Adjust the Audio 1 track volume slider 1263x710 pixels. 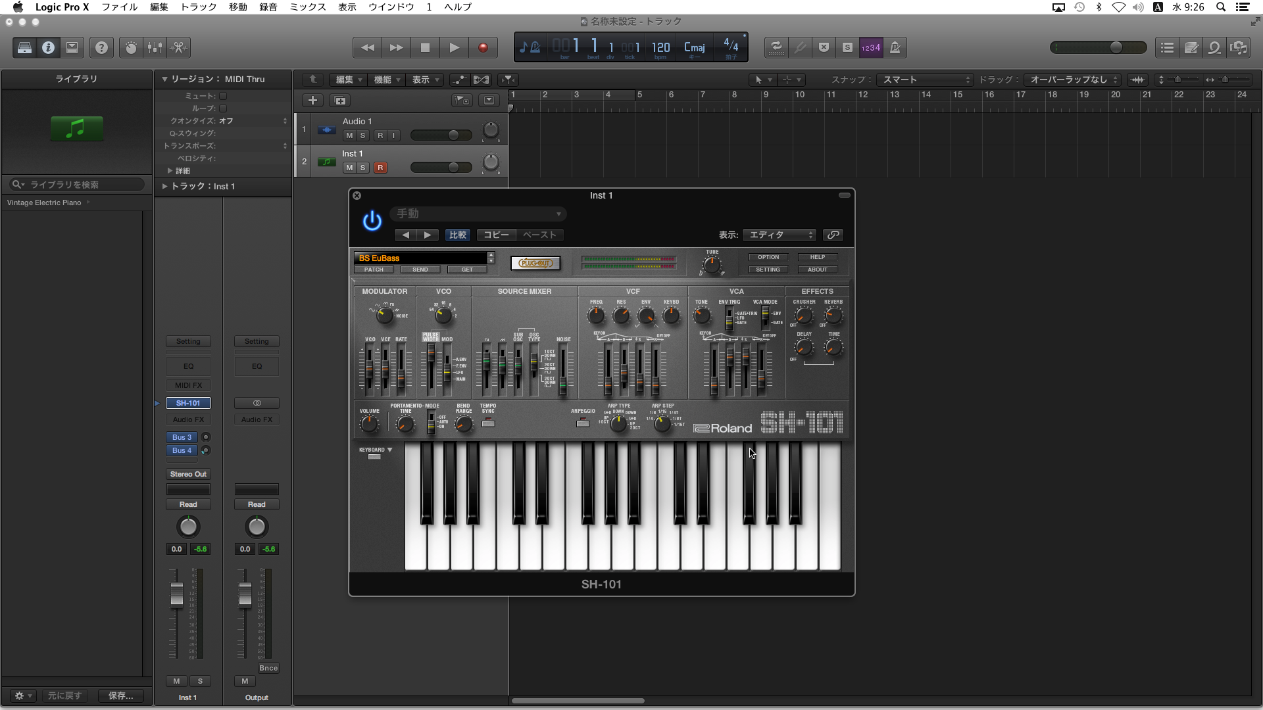pos(441,135)
